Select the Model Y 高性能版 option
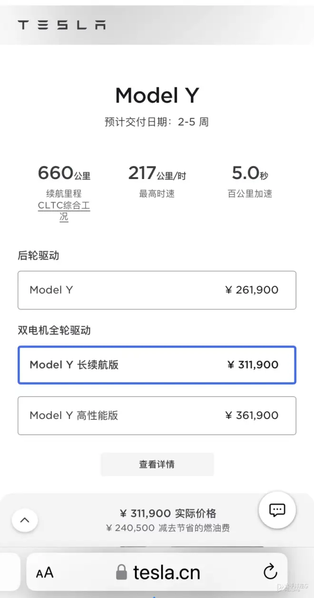314x598 pixels. tap(157, 415)
